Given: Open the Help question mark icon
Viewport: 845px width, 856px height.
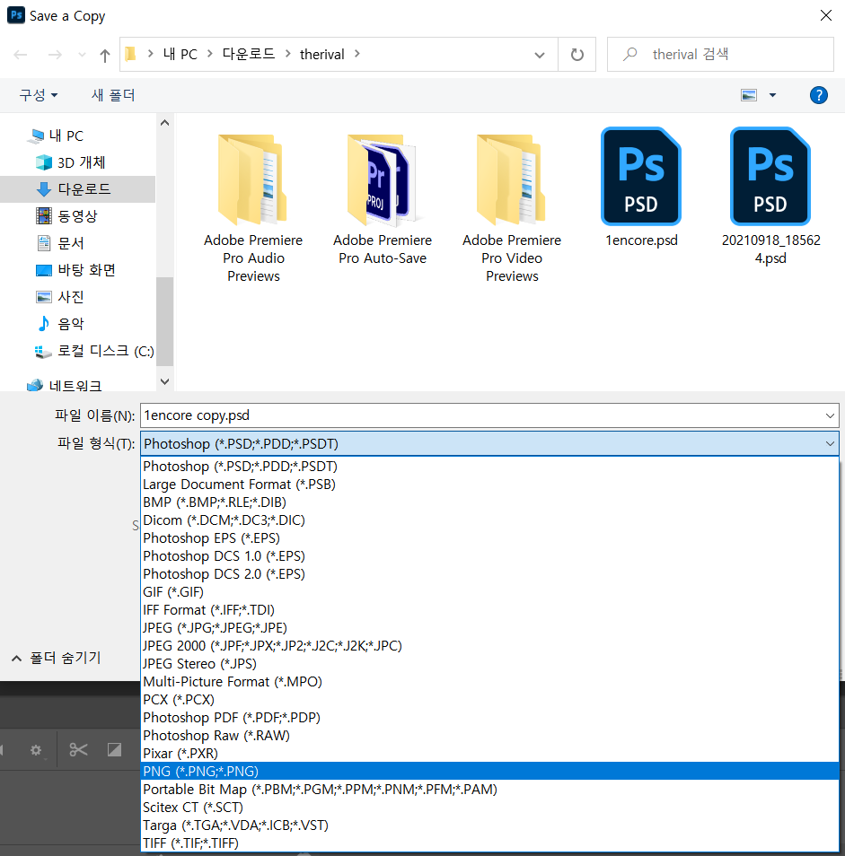Looking at the screenshot, I should point(818,95).
